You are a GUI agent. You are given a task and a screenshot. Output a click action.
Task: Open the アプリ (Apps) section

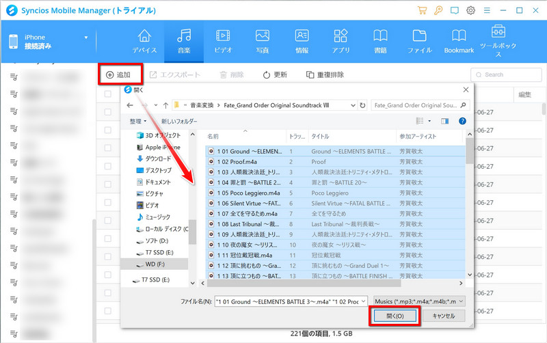tap(341, 42)
